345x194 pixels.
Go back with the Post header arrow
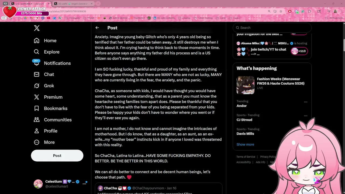97,28
